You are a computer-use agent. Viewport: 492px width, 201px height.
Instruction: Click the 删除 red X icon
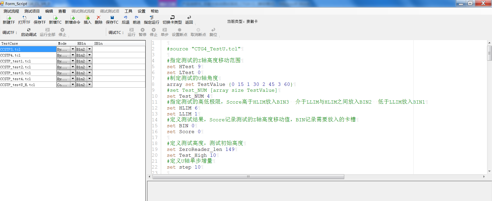99,17
